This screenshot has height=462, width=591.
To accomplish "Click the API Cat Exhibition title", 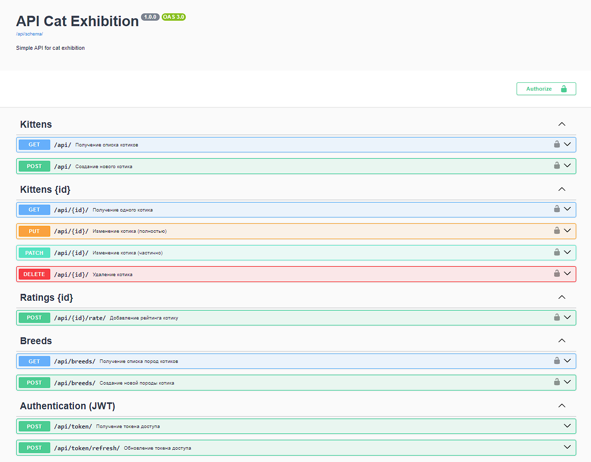I will point(77,21).
